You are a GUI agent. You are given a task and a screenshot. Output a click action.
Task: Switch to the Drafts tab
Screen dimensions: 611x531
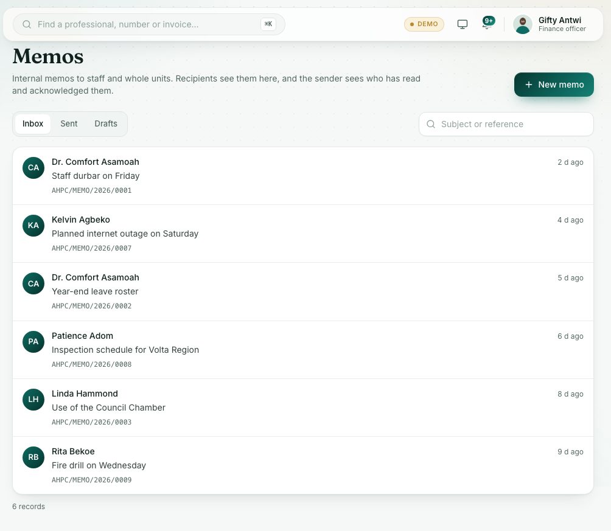[106, 124]
